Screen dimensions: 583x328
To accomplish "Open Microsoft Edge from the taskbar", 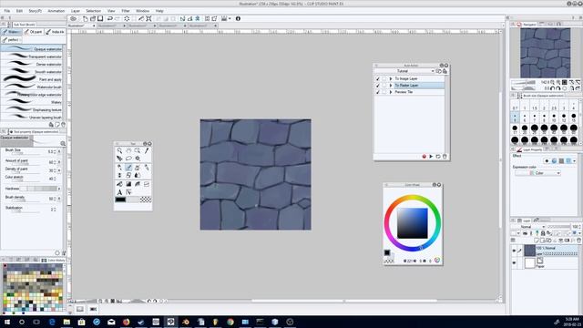I will (52, 322).
